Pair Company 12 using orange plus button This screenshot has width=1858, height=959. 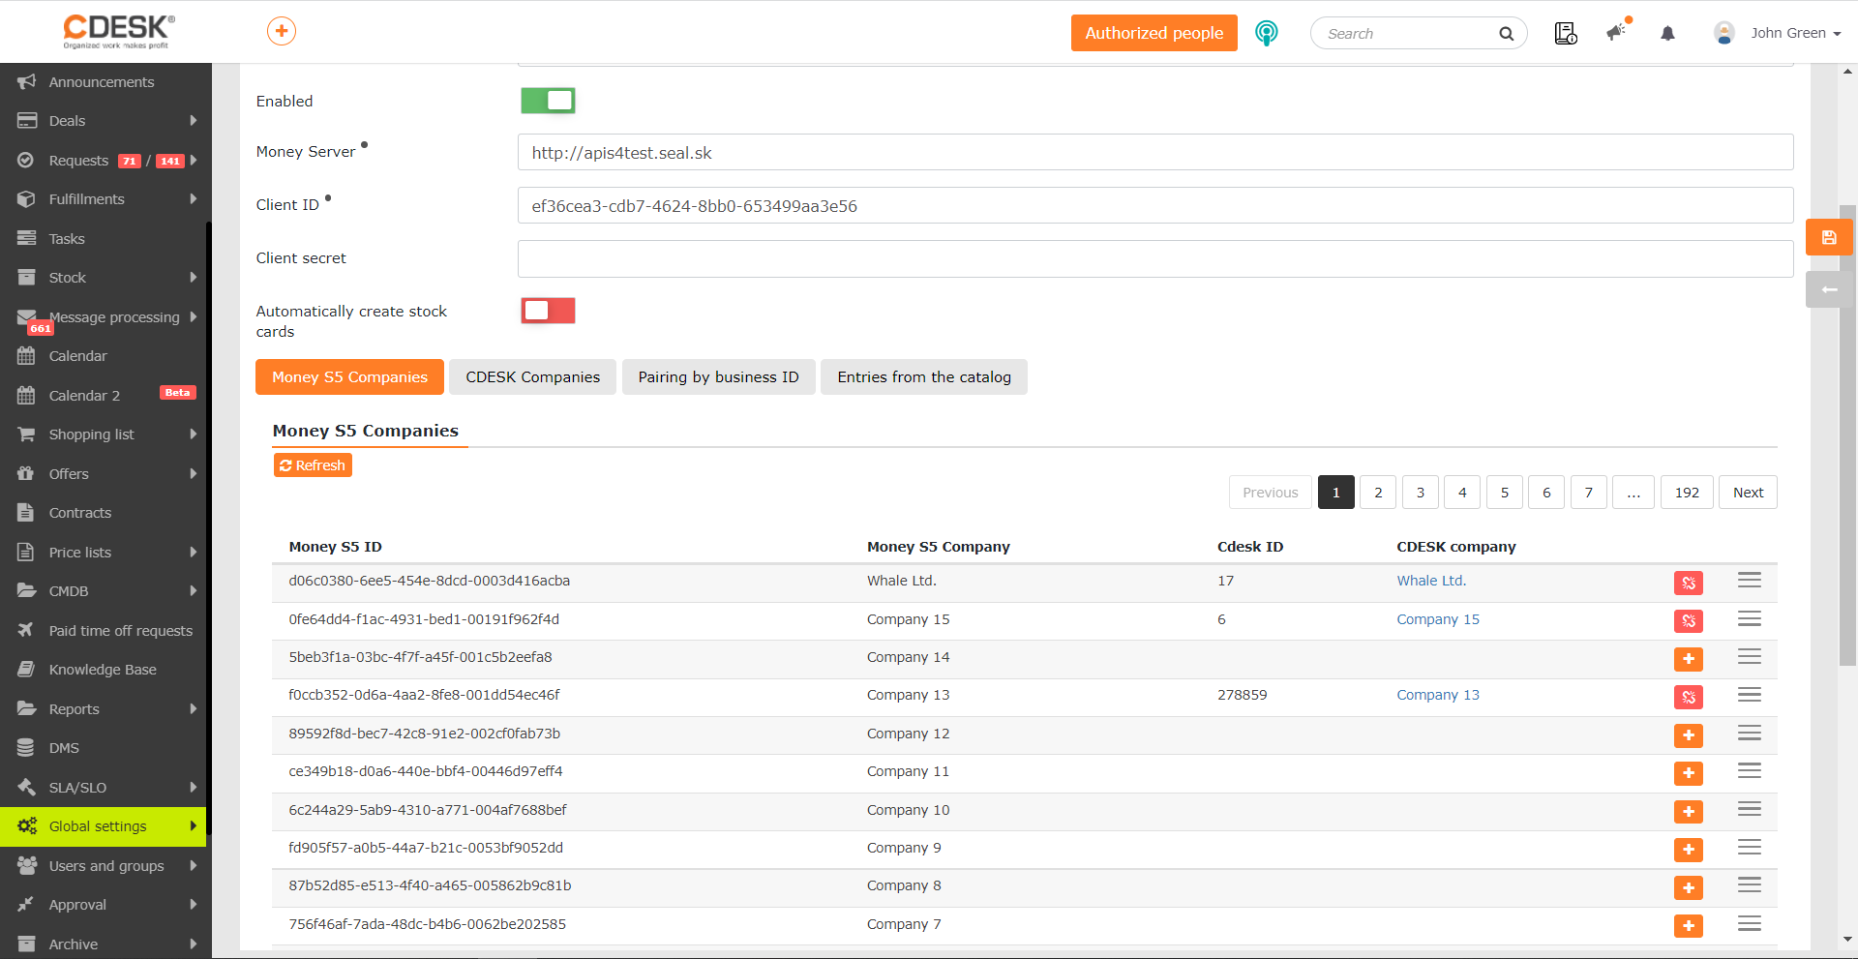coord(1689,735)
